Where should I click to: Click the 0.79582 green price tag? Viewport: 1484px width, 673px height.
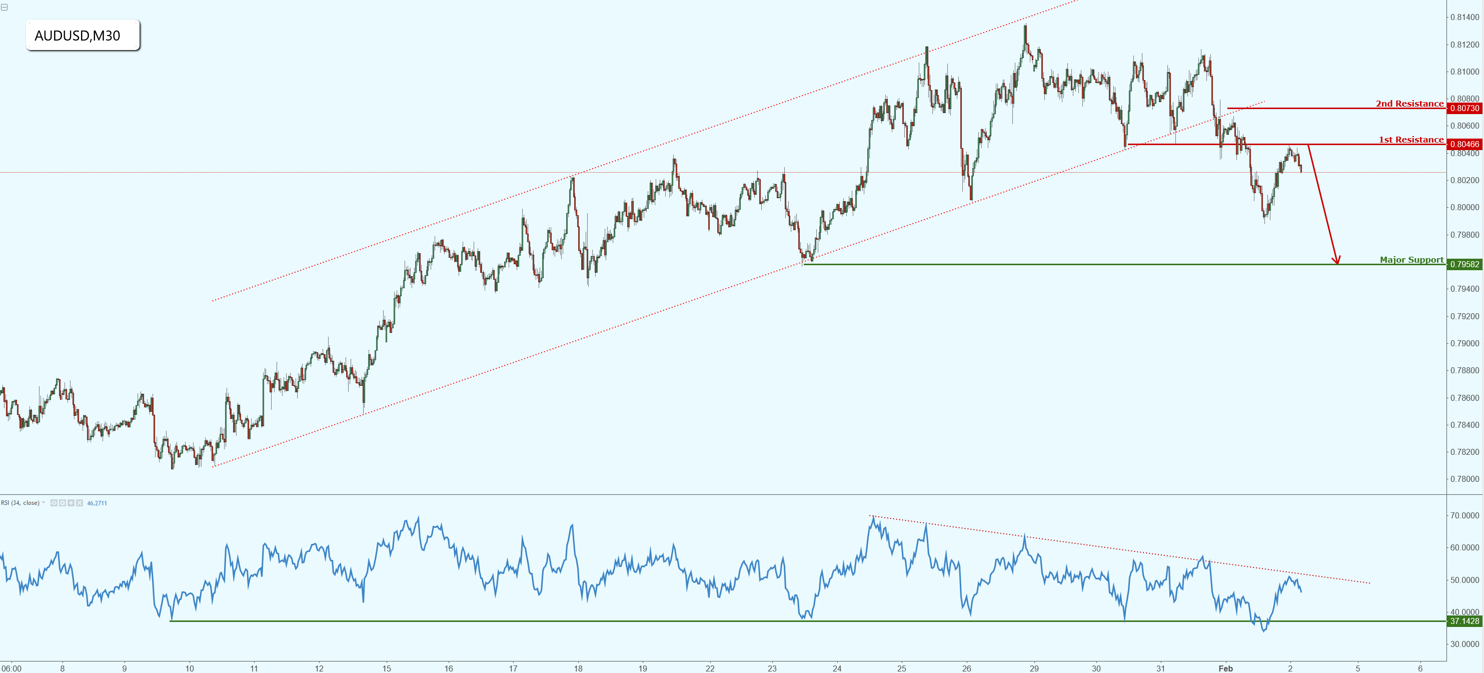(x=1464, y=265)
